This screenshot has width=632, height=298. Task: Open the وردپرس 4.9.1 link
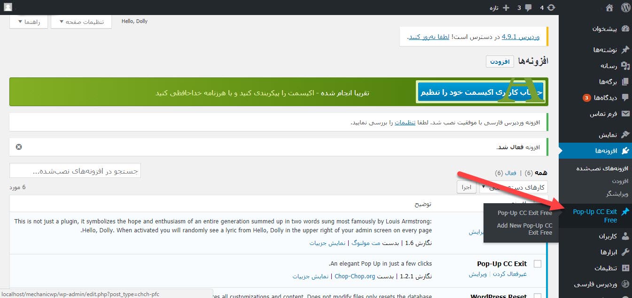tap(521, 36)
